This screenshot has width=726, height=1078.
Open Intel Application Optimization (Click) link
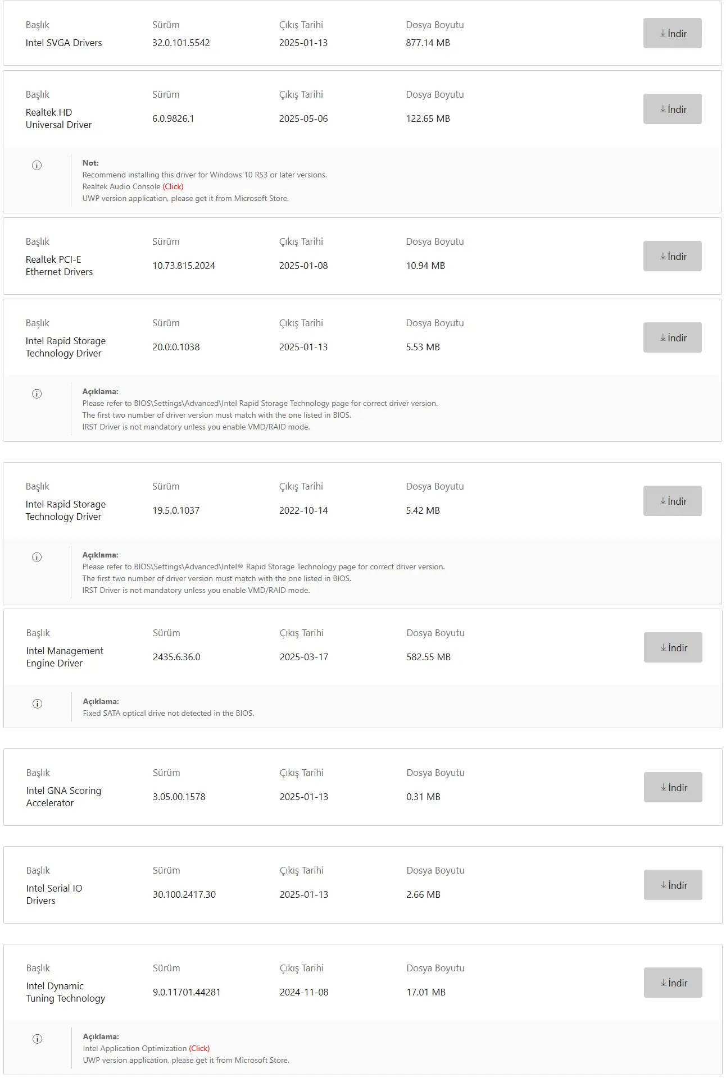(x=199, y=1048)
